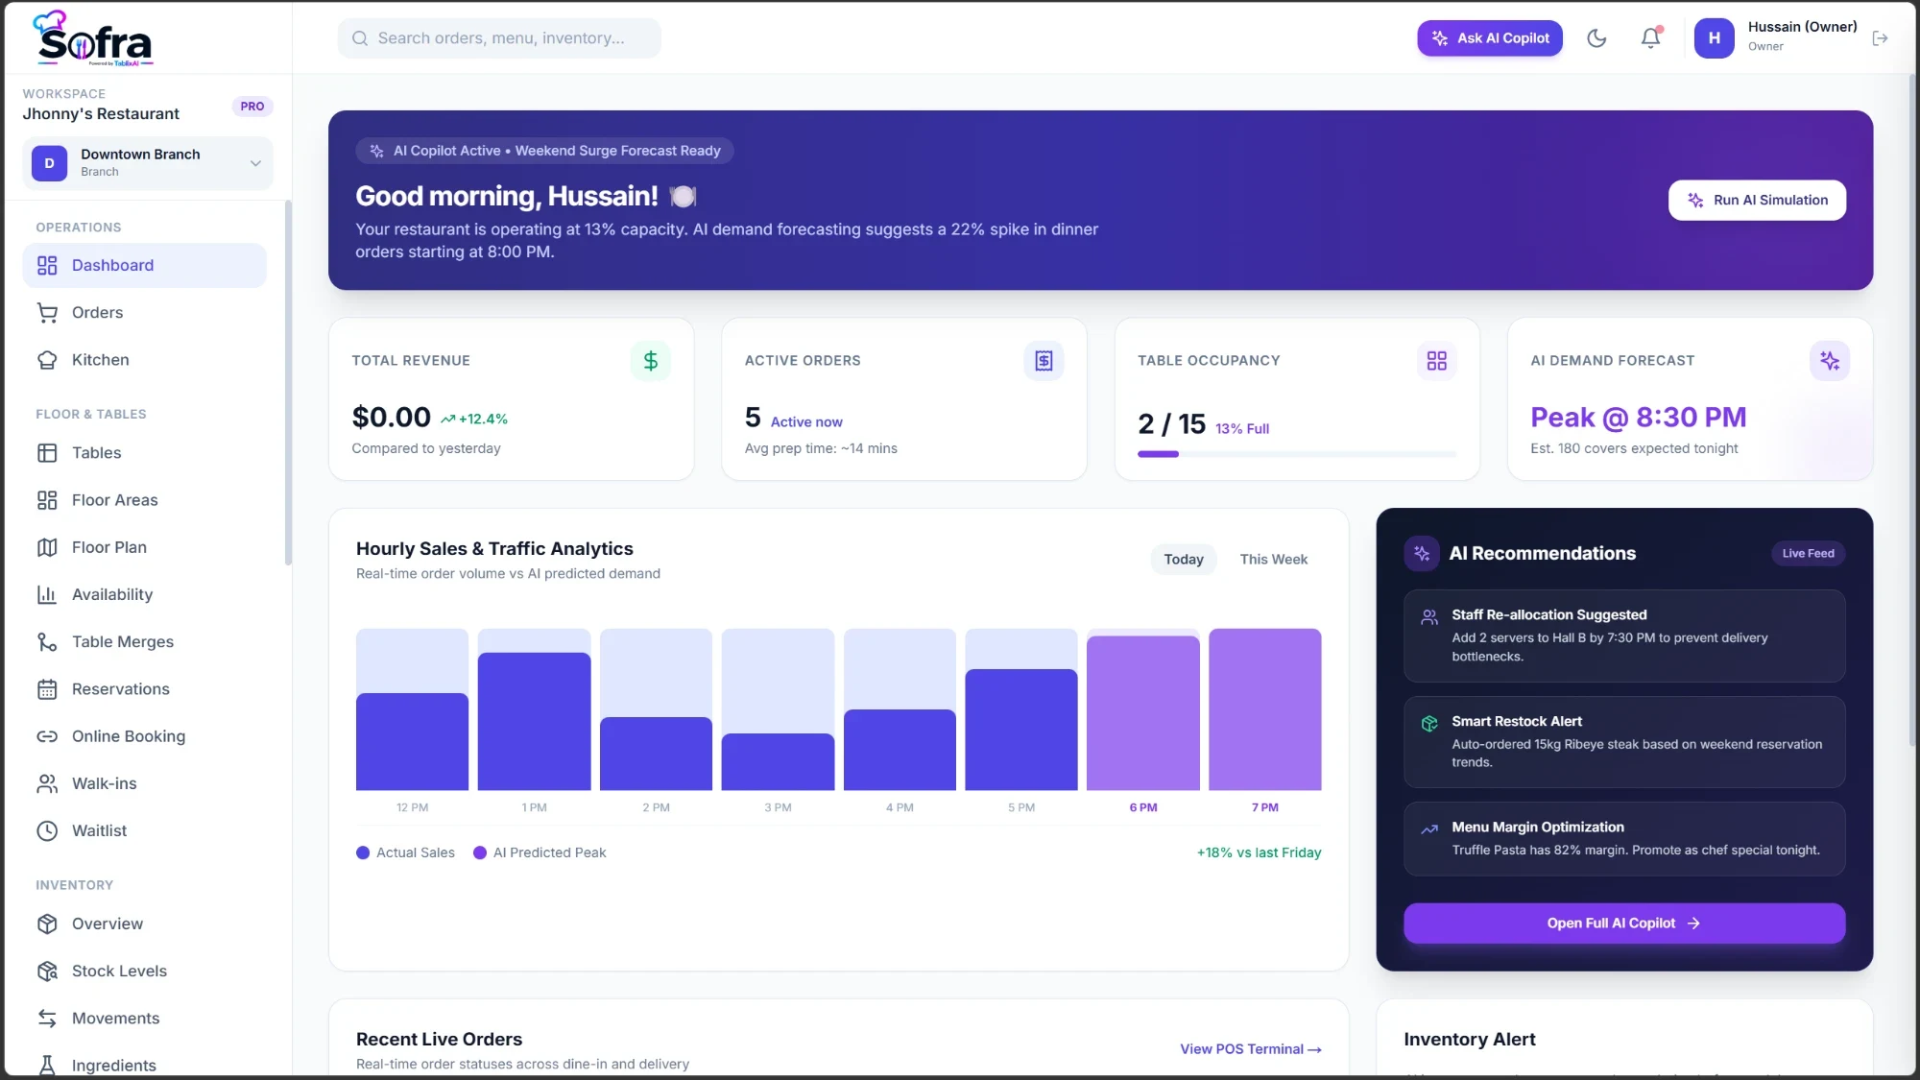Click the sidebar scrollbar
1920x1080 pixels.
[x=288, y=384]
